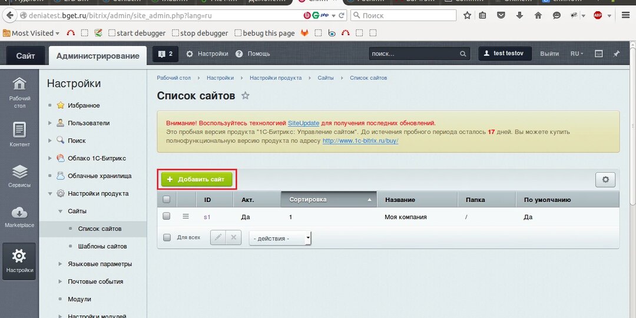Open site s1 ID link
The width and height of the screenshot is (636, 318).
tap(207, 217)
